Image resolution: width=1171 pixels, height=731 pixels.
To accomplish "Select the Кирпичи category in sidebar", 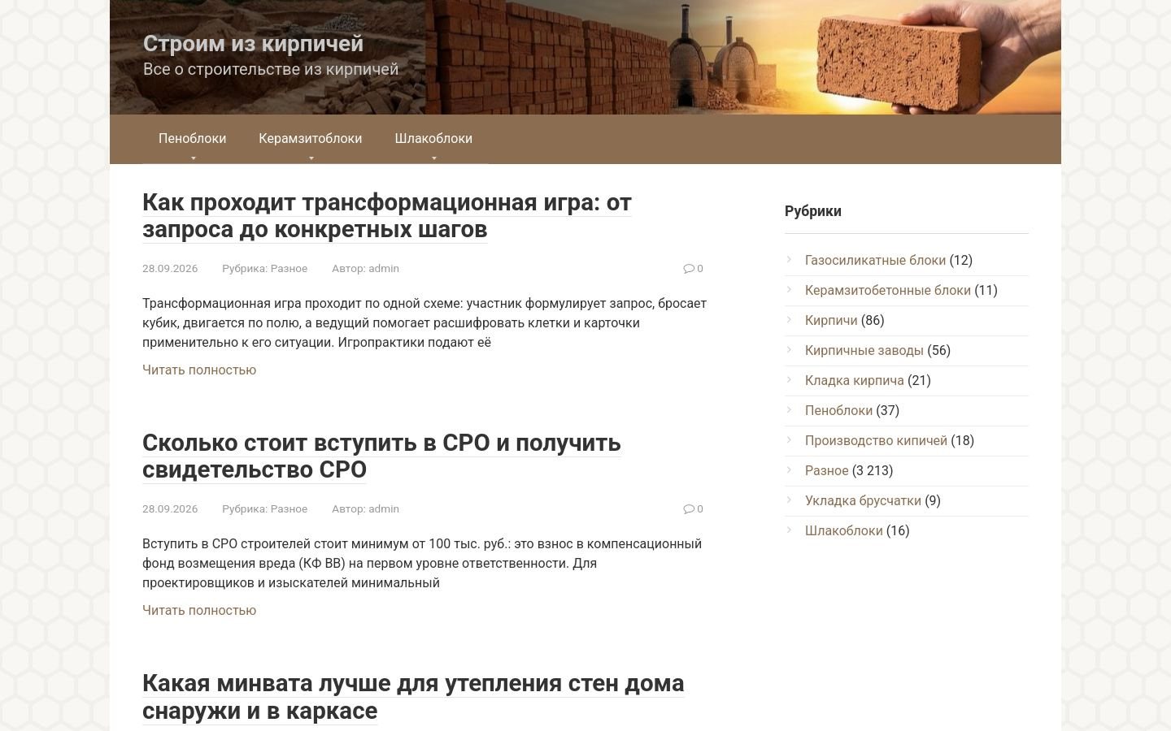I will coord(831,320).
